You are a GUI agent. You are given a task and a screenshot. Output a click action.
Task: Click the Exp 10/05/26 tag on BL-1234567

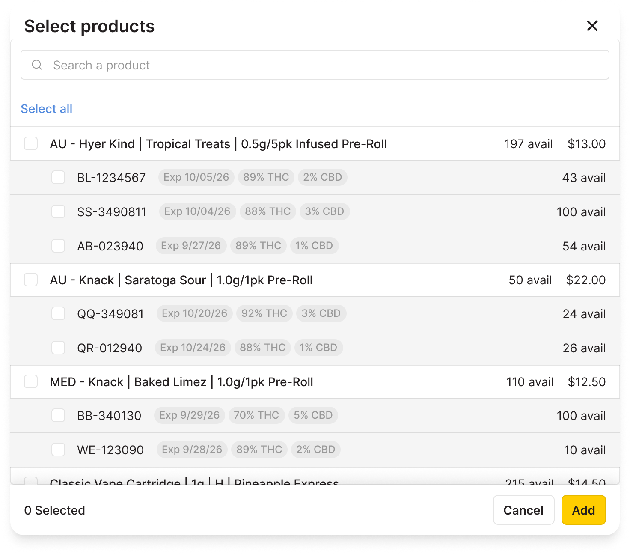point(196,177)
